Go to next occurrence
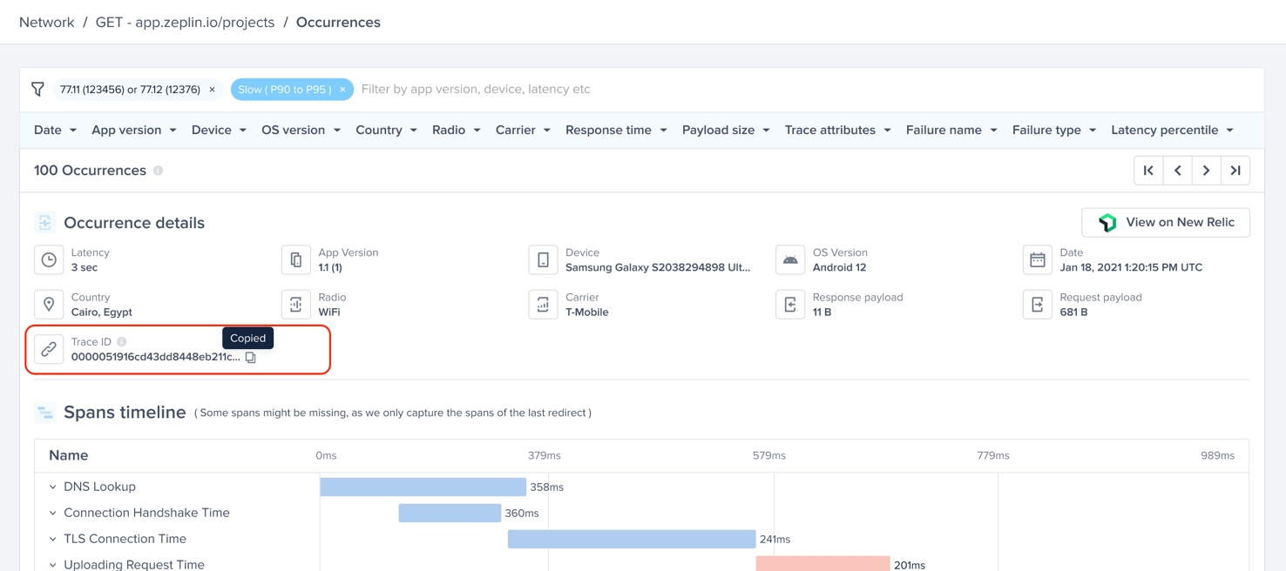Screen dimensions: 1286x571 1207,171
